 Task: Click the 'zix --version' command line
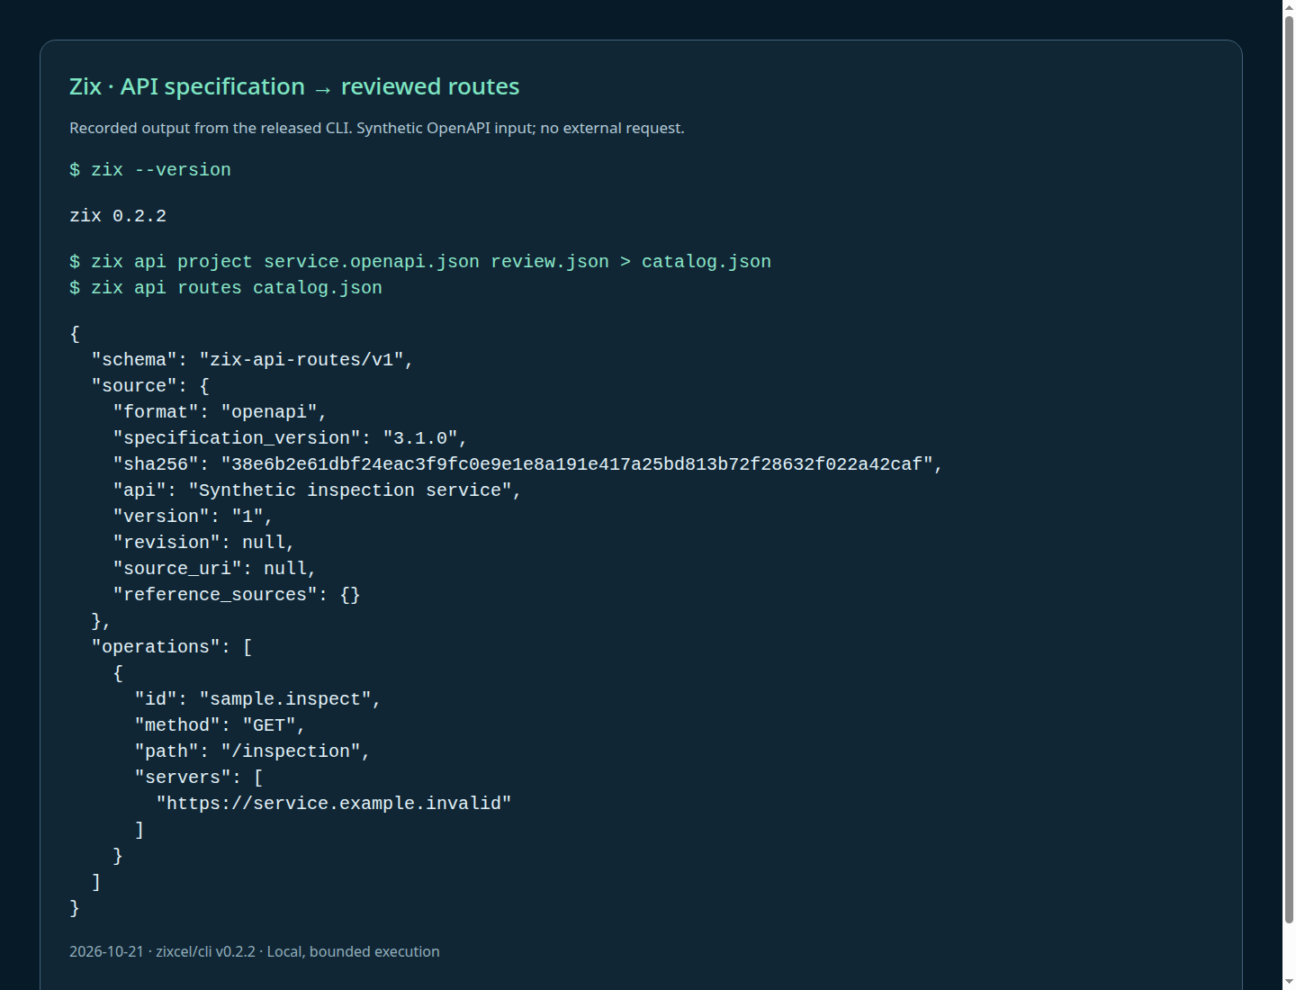pos(150,170)
